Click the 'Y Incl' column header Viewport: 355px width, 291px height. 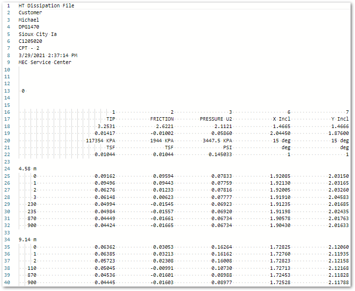[340, 119]
